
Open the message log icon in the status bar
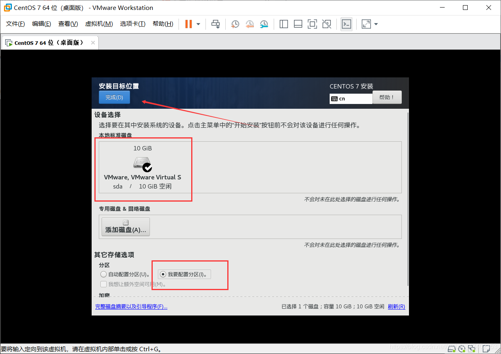[486, 349]
